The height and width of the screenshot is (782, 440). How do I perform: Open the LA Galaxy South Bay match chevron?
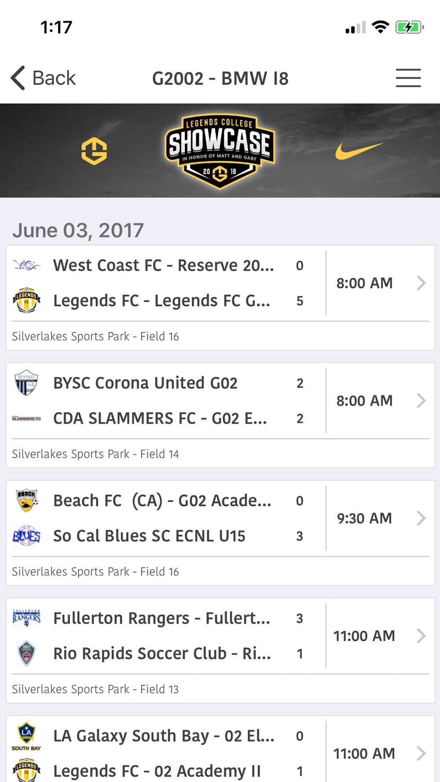pyautogui.click(x=421, y=753)
